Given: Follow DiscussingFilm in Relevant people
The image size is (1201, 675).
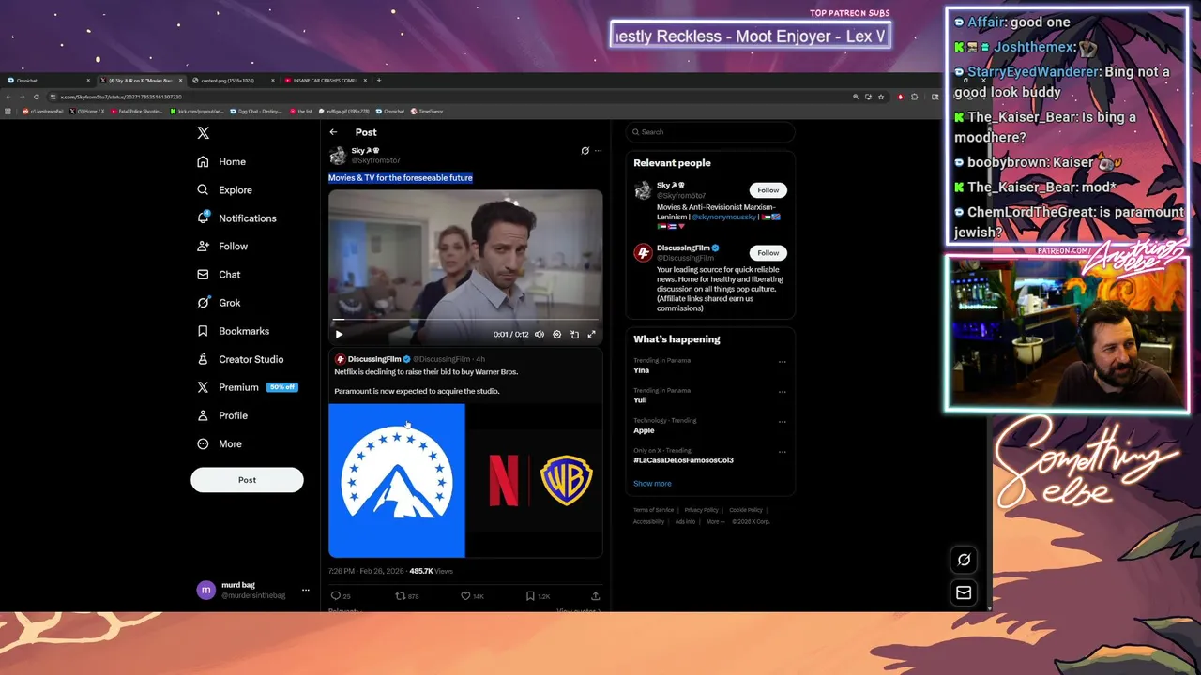Looking at the screenshot, I should coord(768,252).
